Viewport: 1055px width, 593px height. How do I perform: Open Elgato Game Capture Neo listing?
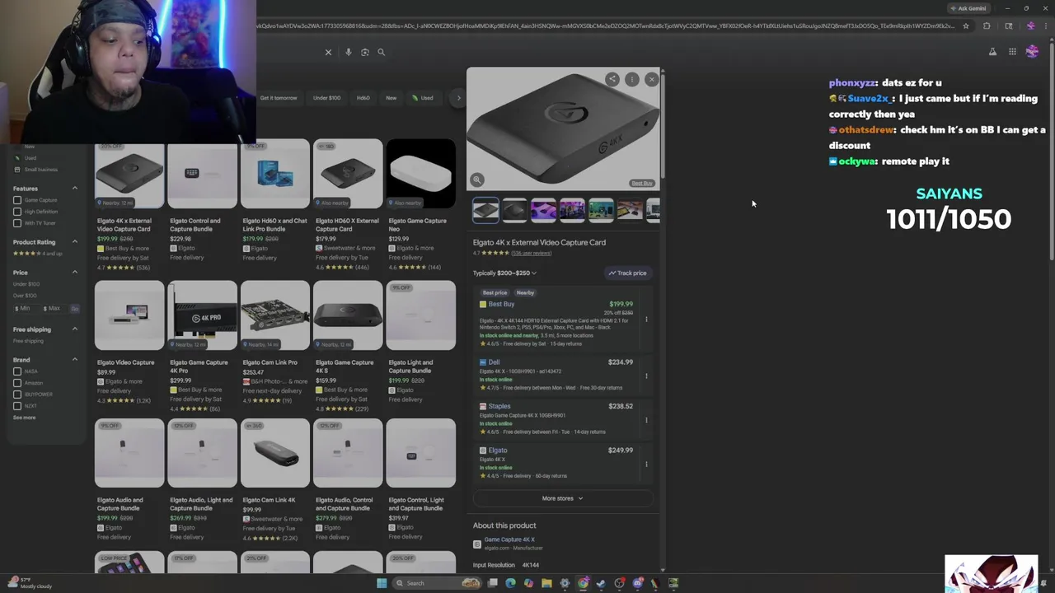pos(420,204)
